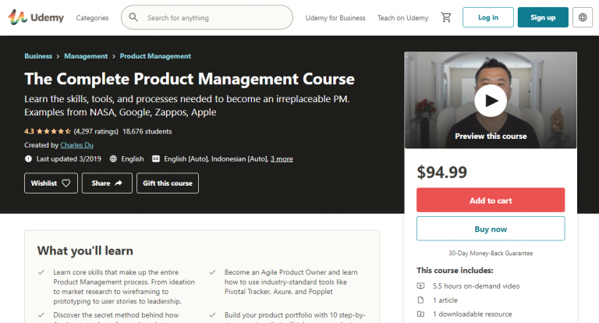Screen dimensions: 599x323
Task: Expand the '3 more' languages link
Action: click(x=282, y=158)
